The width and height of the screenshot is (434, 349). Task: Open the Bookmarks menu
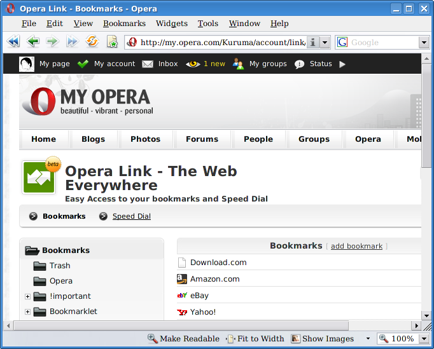[124, 24]
